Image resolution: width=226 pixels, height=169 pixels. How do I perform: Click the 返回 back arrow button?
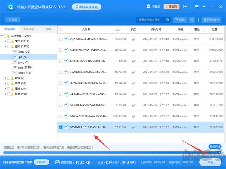coord(12,20)
